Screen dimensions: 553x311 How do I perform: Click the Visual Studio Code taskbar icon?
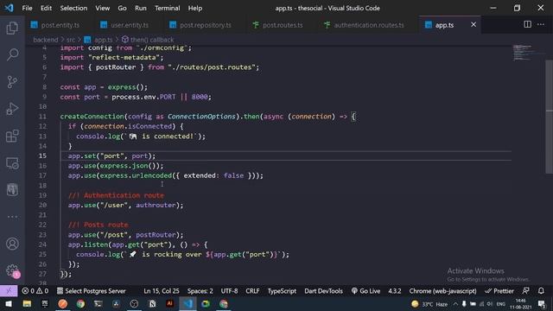(x=188, y=303)
